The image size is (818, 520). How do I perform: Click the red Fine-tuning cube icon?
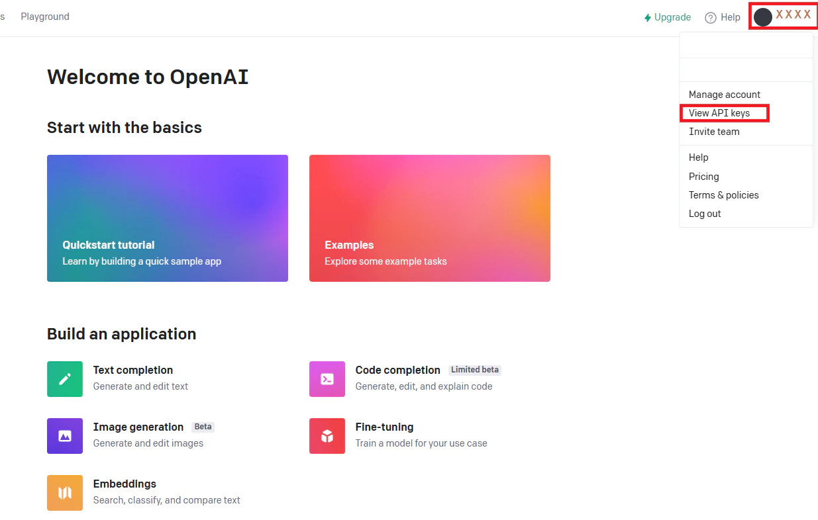[x=327, y=436]
